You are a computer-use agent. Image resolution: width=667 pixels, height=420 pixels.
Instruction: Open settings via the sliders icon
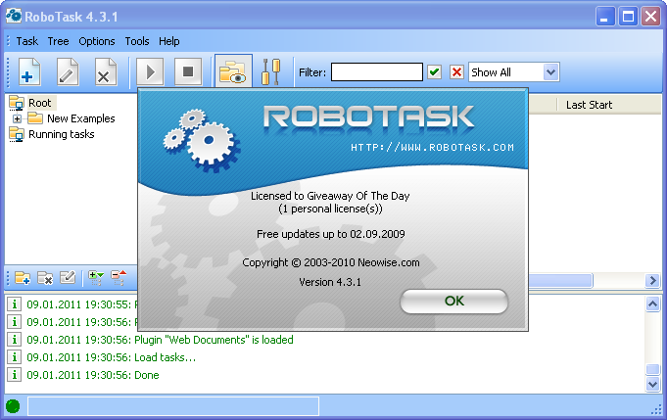tap(271, 71)
